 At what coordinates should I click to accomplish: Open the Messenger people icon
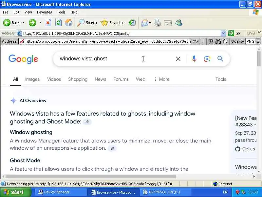point(178,23)
